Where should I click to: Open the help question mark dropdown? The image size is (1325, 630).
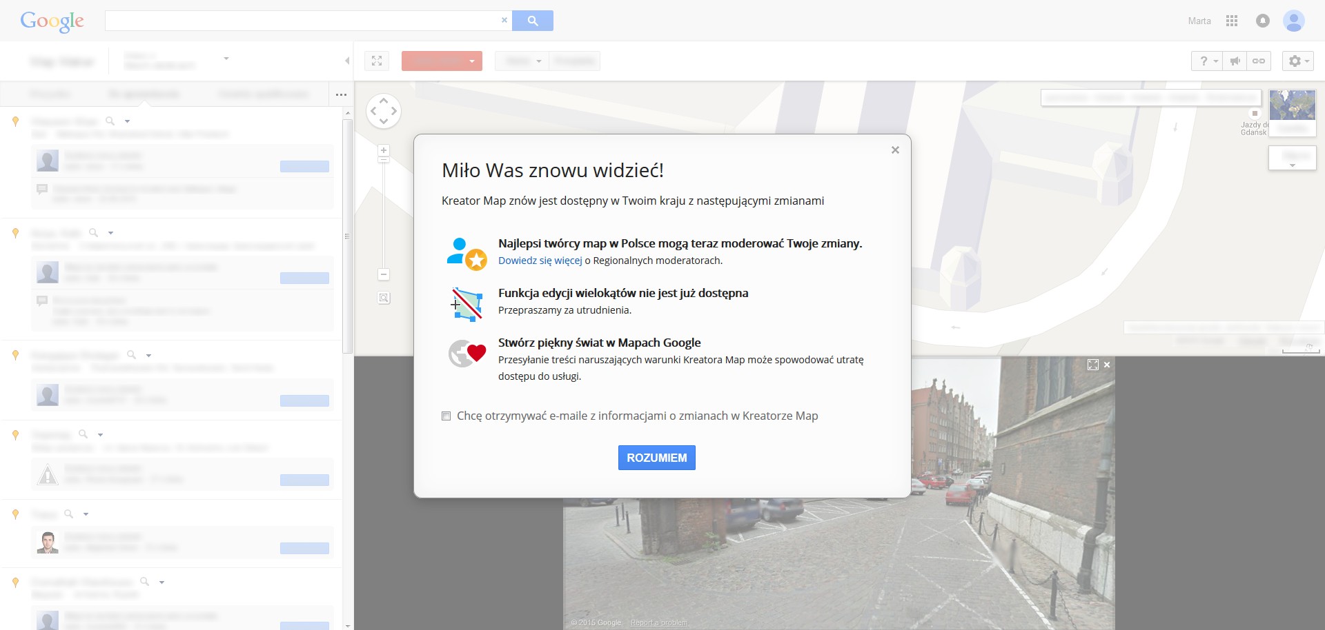(1207, 61)
